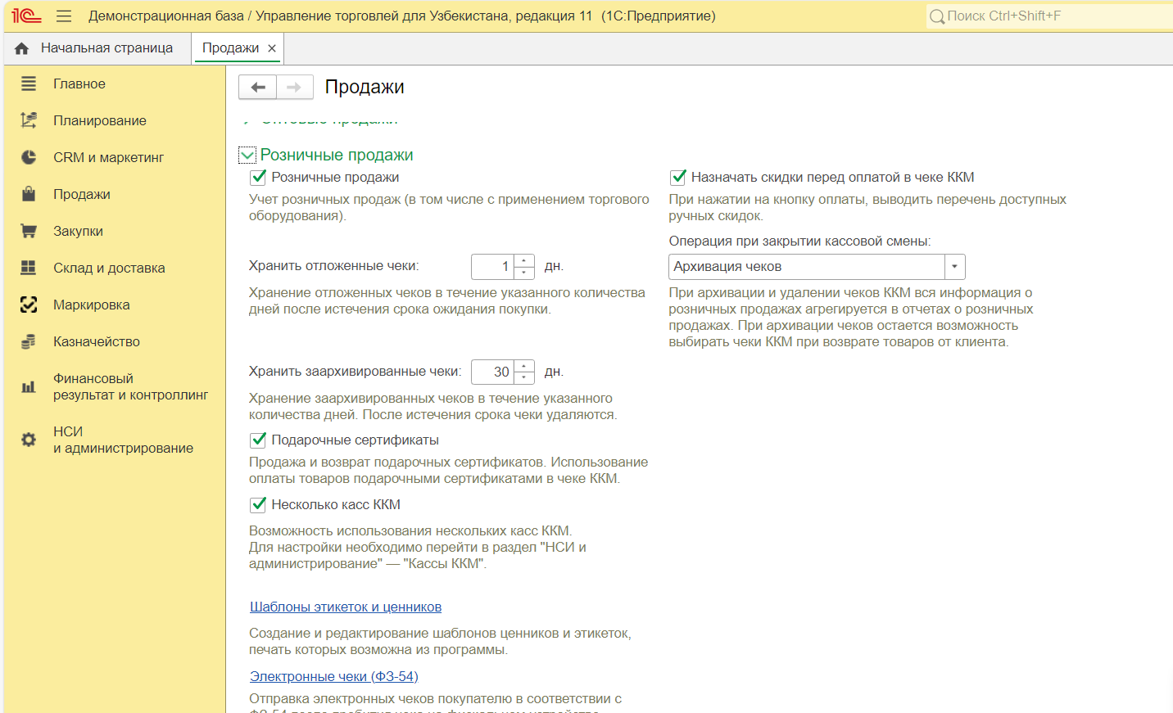Click the Закупки shopping cart icon
The width and height of the screenshot is (1173, 713).
pyautogui.click(x=29, y=231)
